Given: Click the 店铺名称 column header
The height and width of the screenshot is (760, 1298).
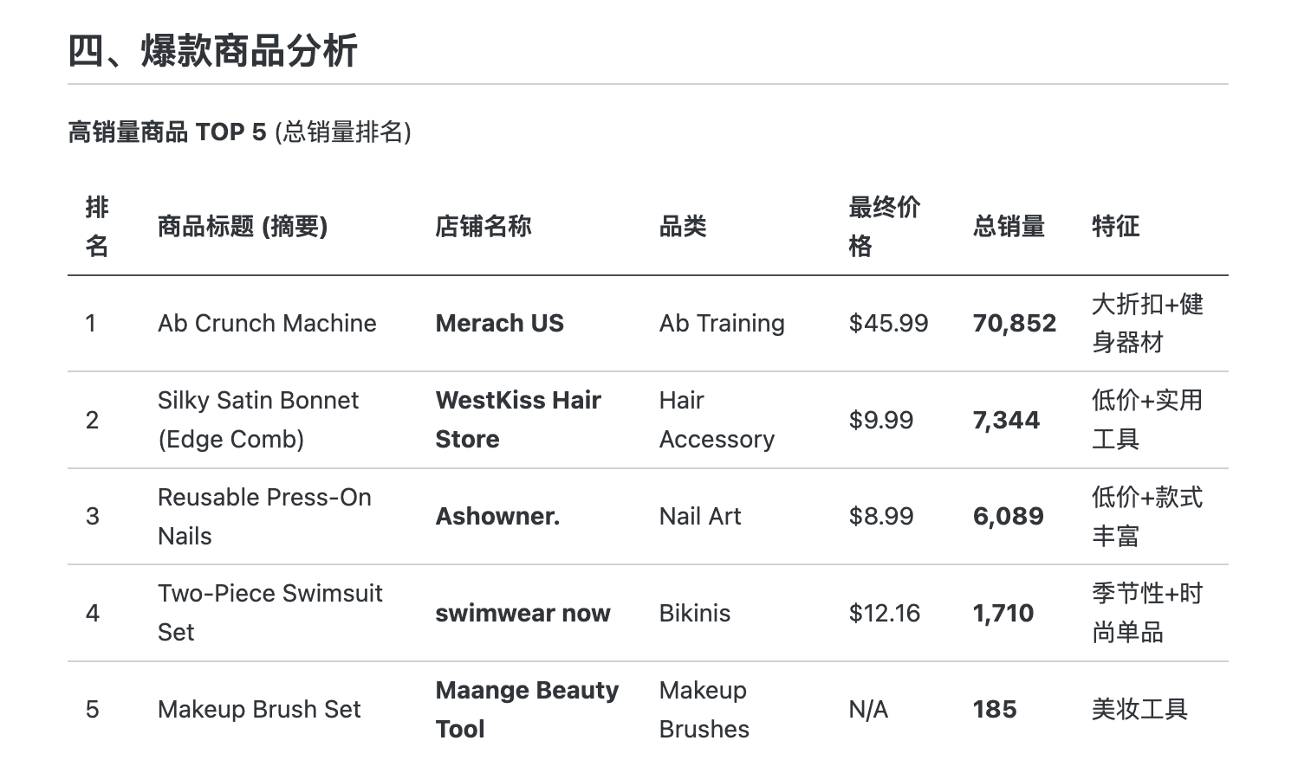Looking at the screenshot, I should (x=484, y=227).
